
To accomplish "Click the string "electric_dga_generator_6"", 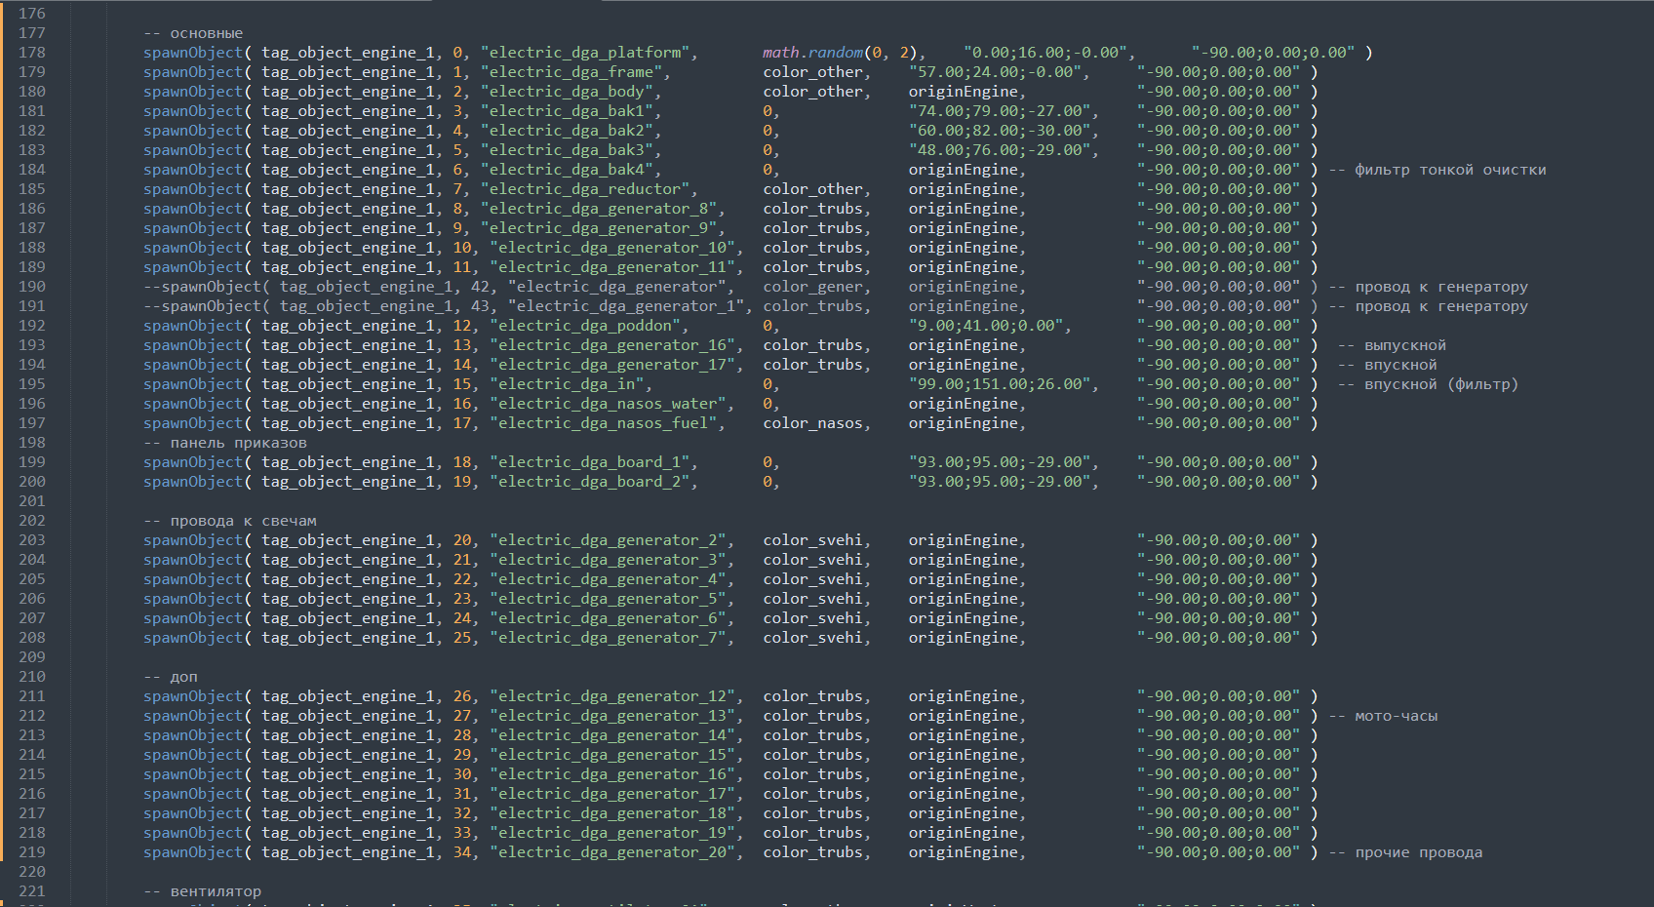I will coord(609,618).
